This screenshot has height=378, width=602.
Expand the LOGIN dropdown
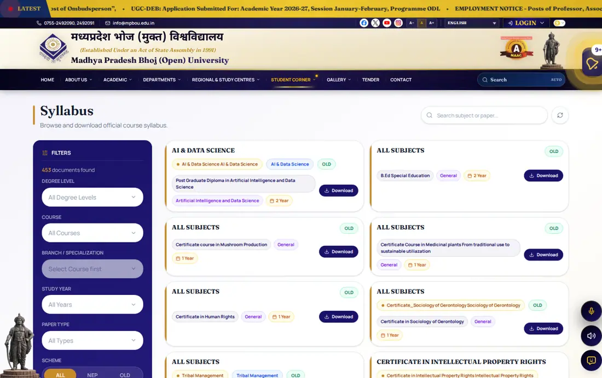[526, 23]
